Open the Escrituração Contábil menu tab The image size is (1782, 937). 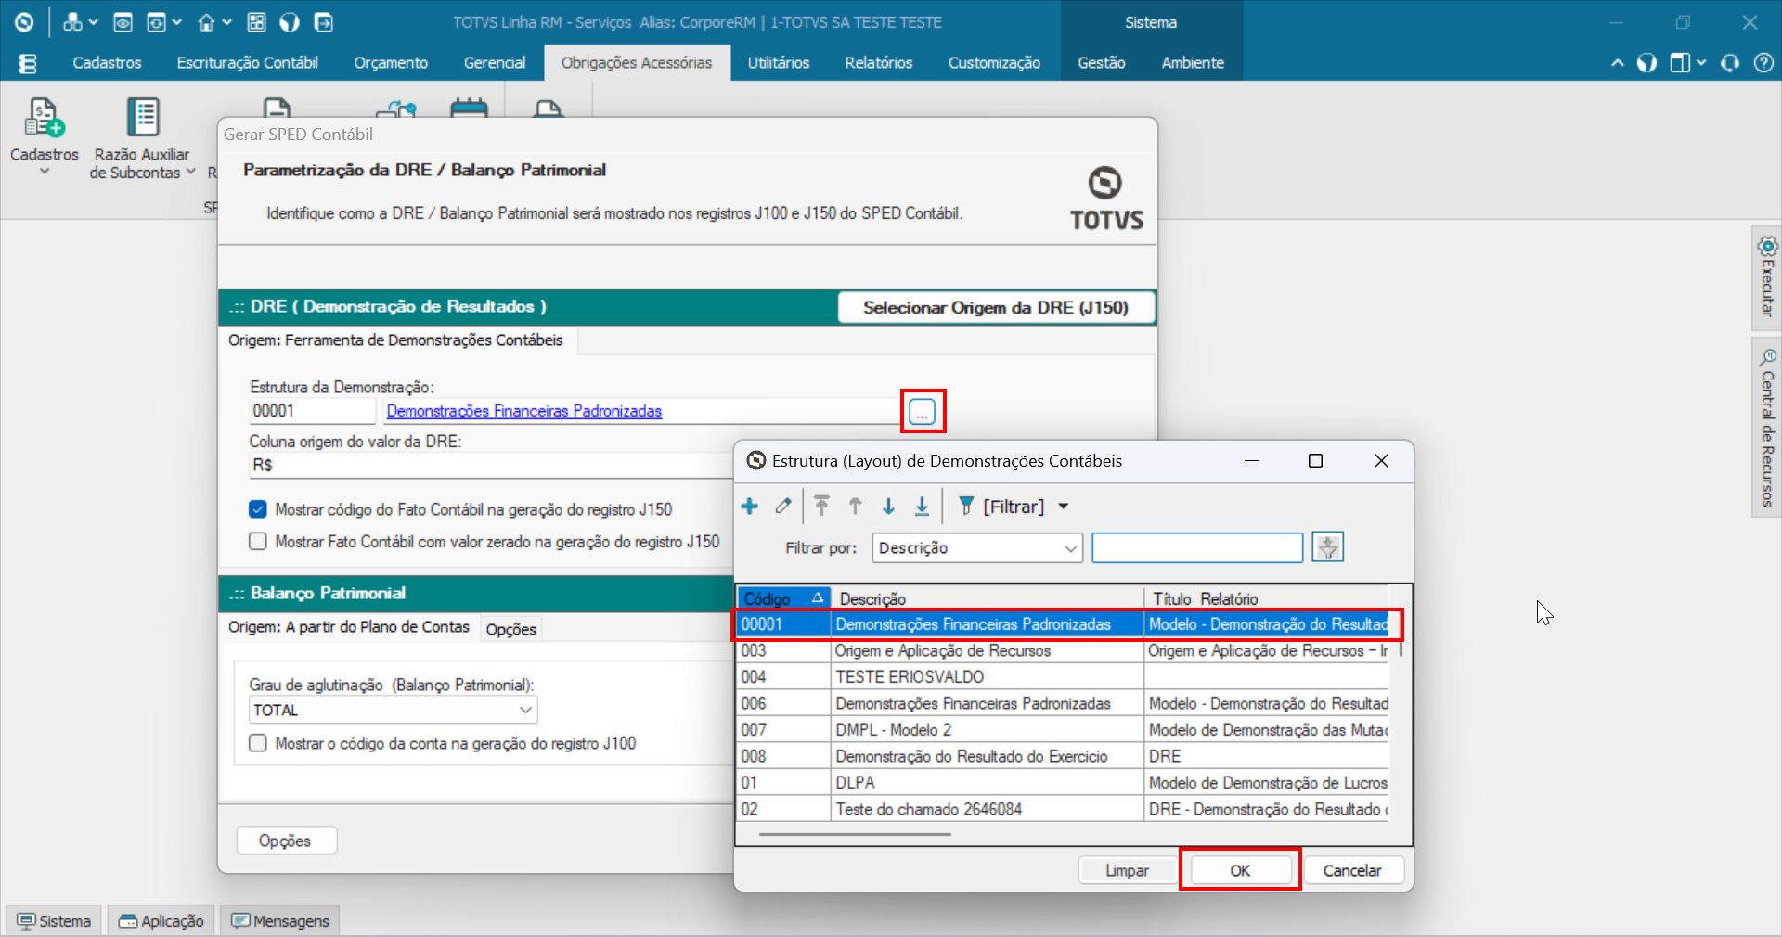pos(247,62)
